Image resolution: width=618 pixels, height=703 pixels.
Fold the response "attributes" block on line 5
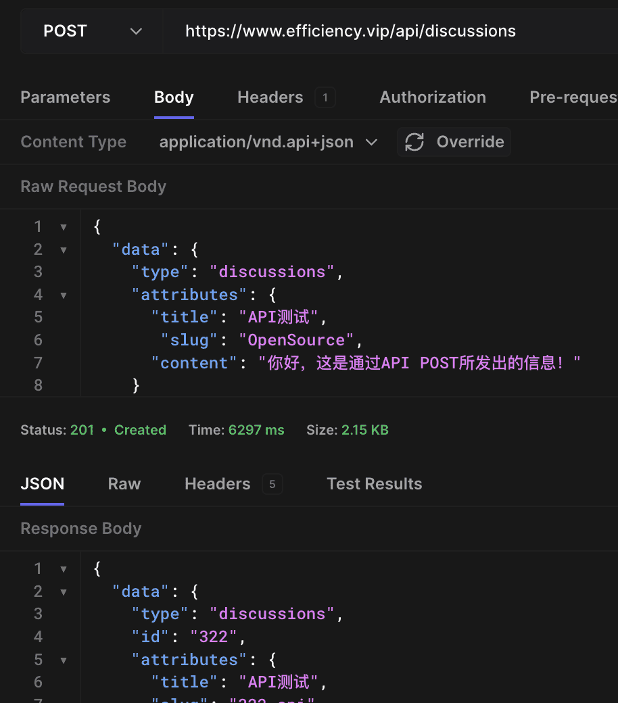(x=64, y=660)
